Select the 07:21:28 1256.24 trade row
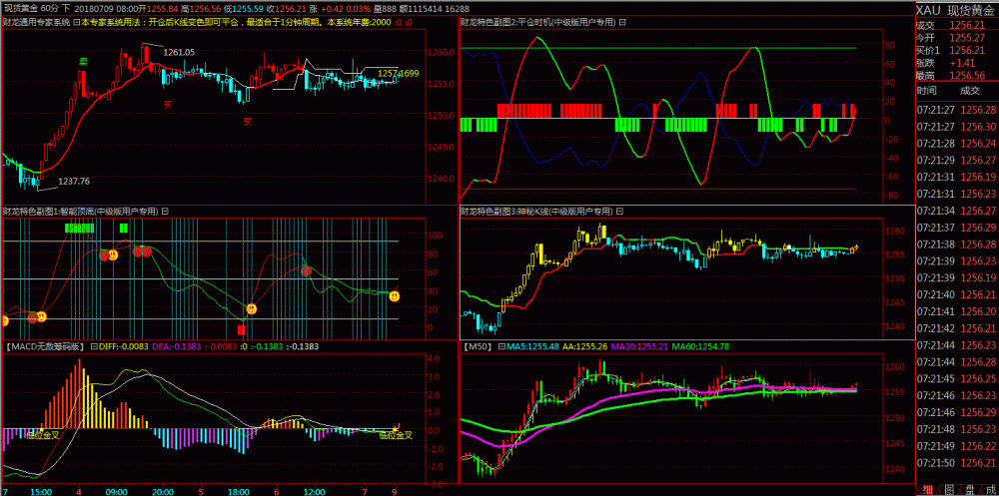999x496 pixels. click(956, 144)
